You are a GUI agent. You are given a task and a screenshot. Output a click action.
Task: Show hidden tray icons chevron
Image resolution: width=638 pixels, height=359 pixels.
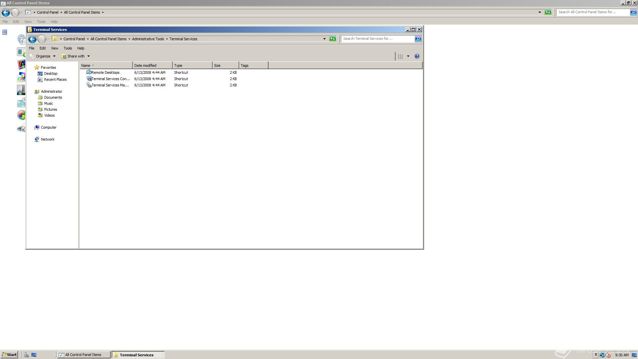[x=596, y=355]
